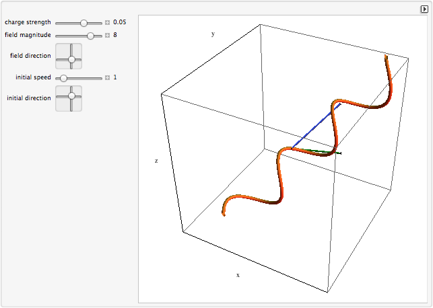Click the initial direction 2D slider pad

pyautogui.click(x=69, y=98)
